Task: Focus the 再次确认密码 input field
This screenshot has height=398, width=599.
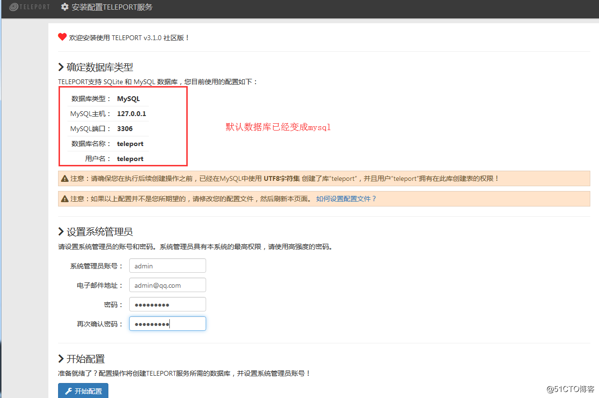Action: 167,324
